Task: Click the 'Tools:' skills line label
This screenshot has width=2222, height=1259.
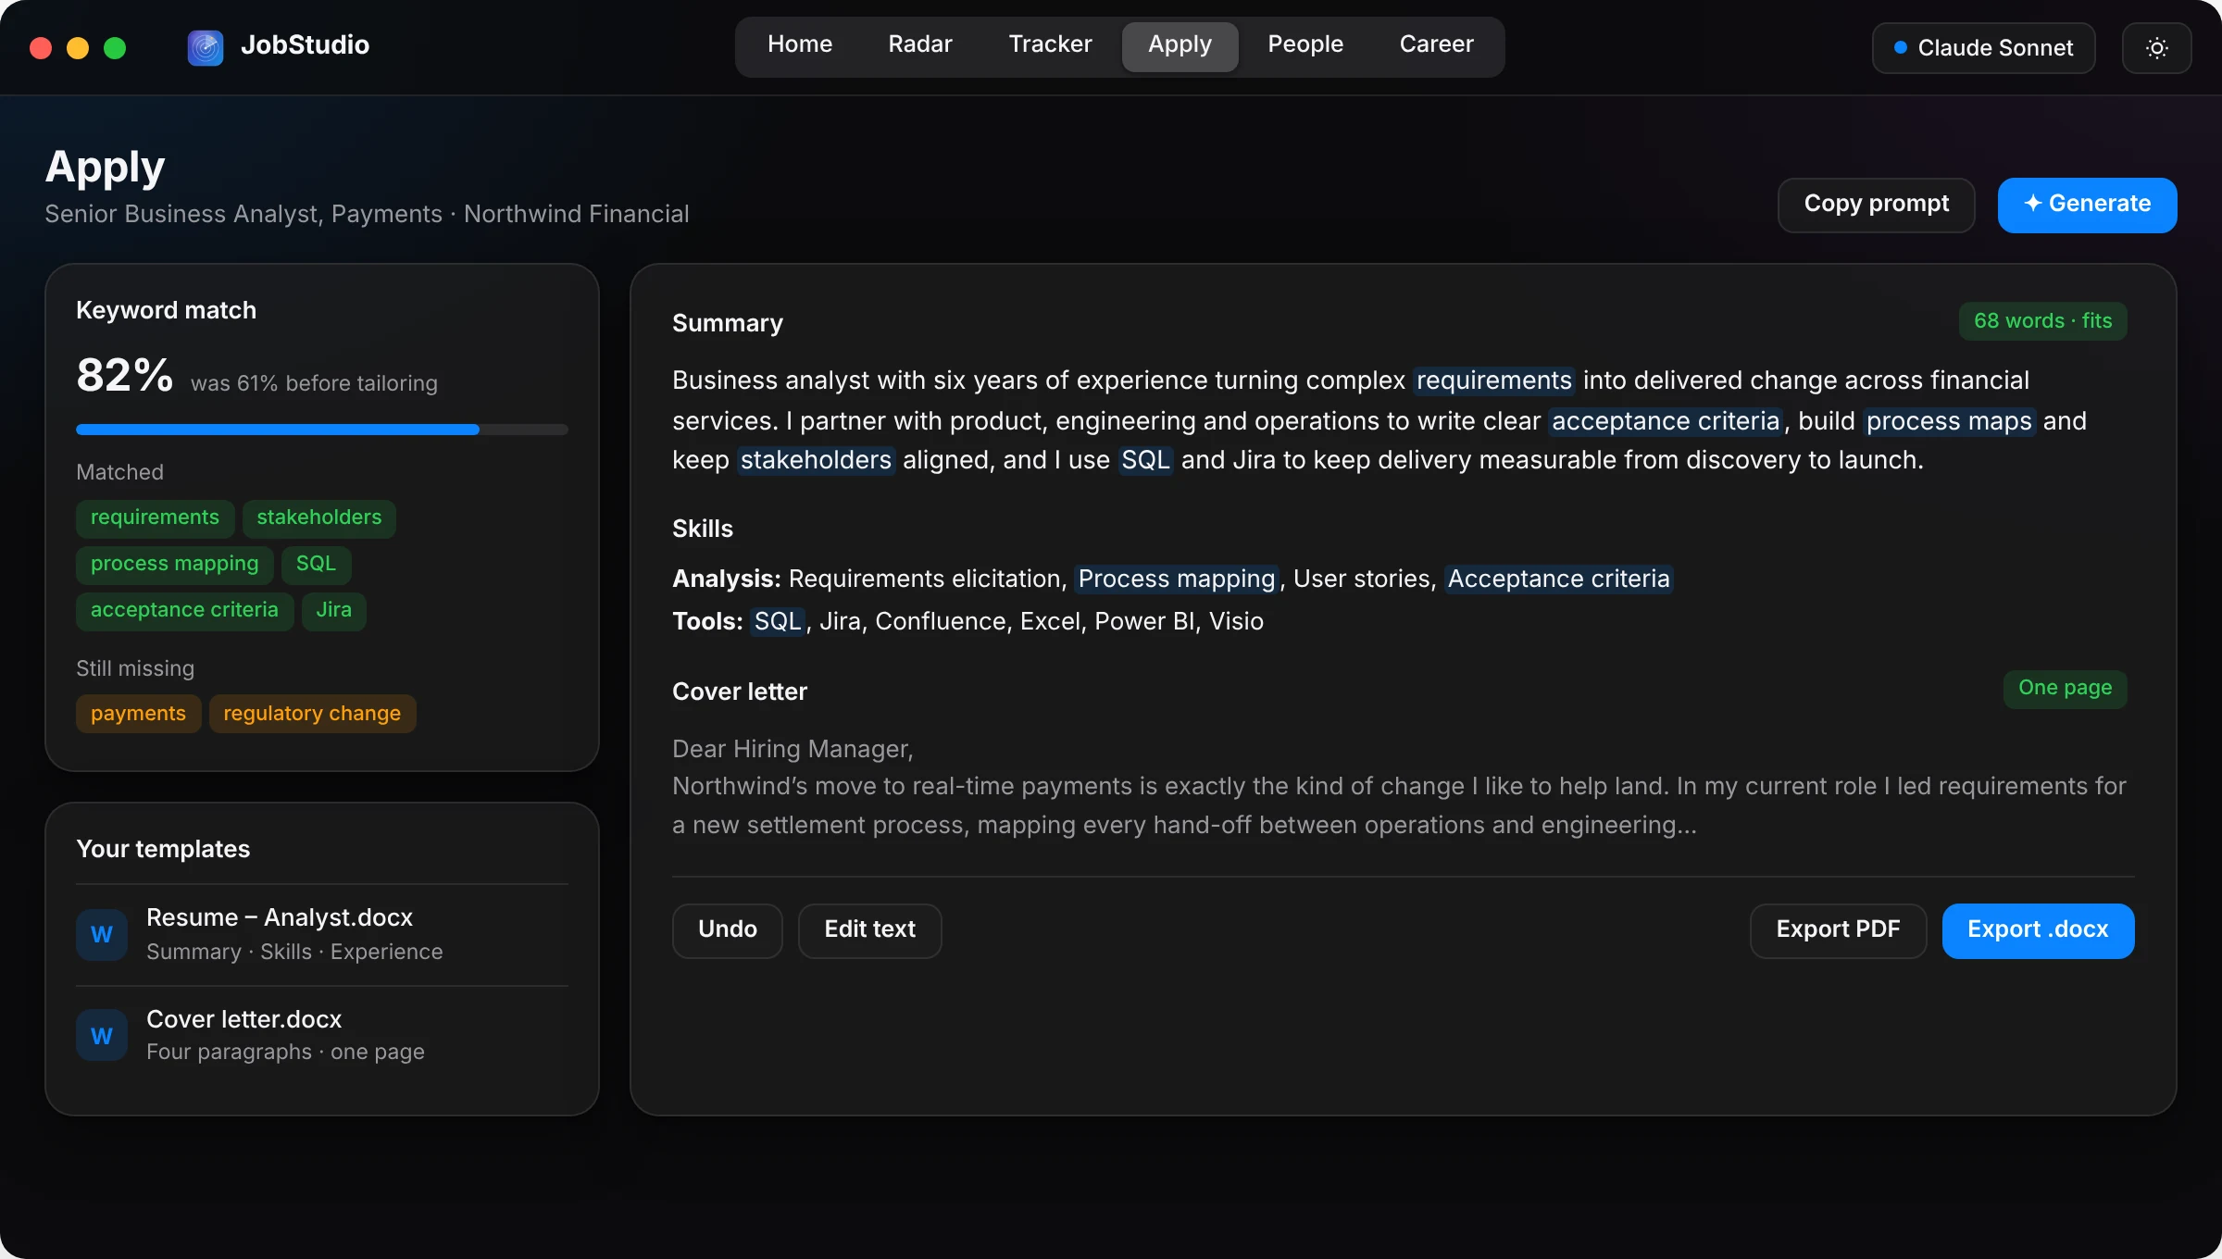Action: 707,621
